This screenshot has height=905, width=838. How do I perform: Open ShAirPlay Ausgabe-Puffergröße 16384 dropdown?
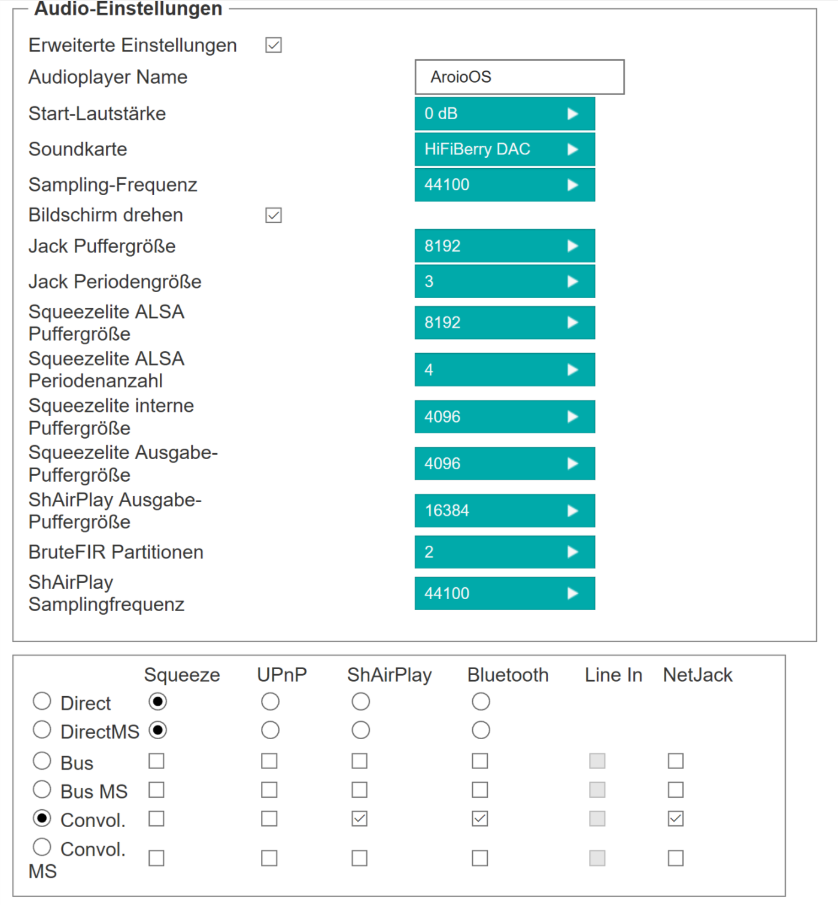pos(505,511)
